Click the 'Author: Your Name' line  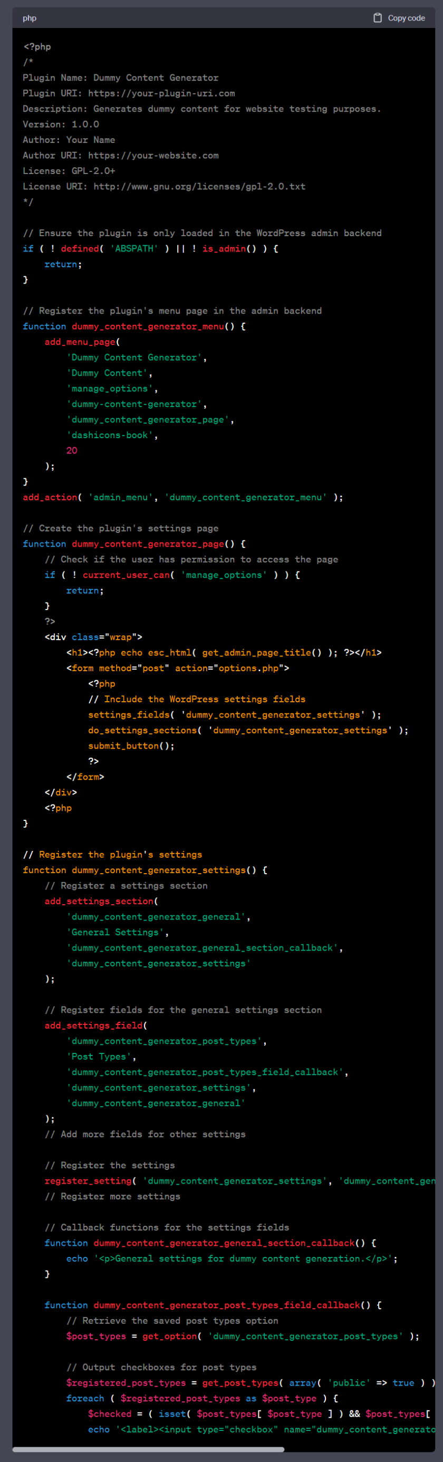tap(69, 140)
